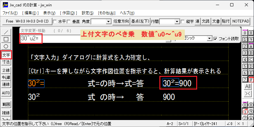Screen dimensions: 254x127
Task: Click the 連 button
Action: (197, 21)
